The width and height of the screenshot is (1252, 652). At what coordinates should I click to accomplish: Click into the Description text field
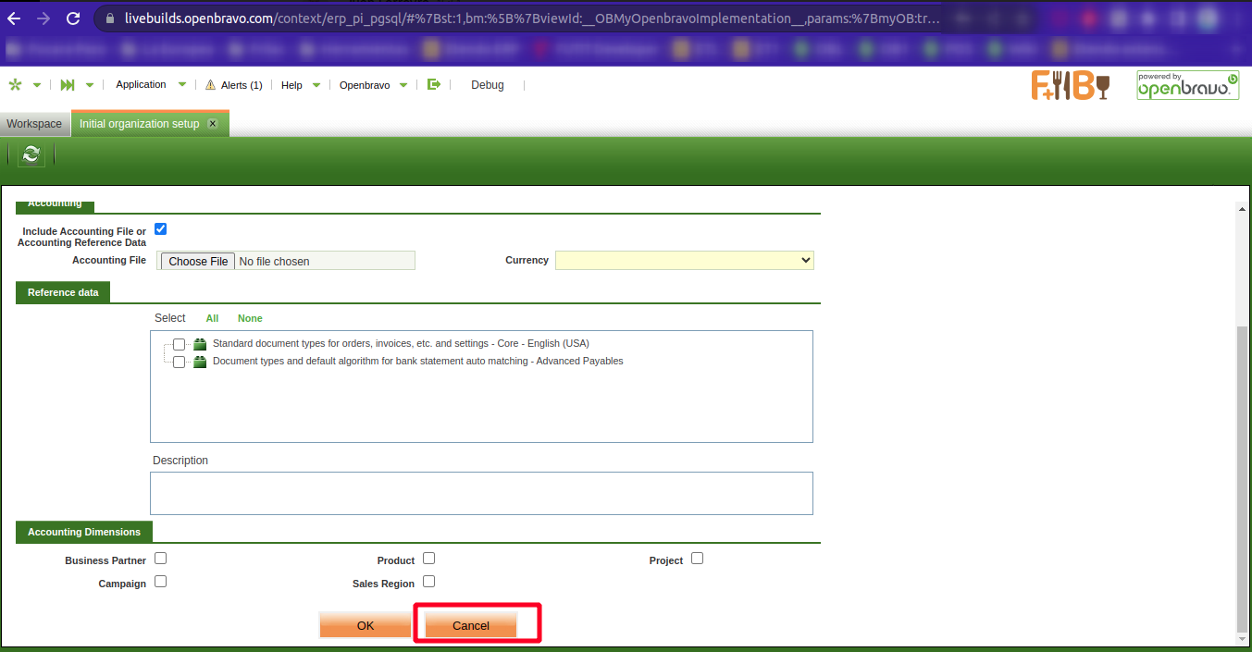[481, 493]
